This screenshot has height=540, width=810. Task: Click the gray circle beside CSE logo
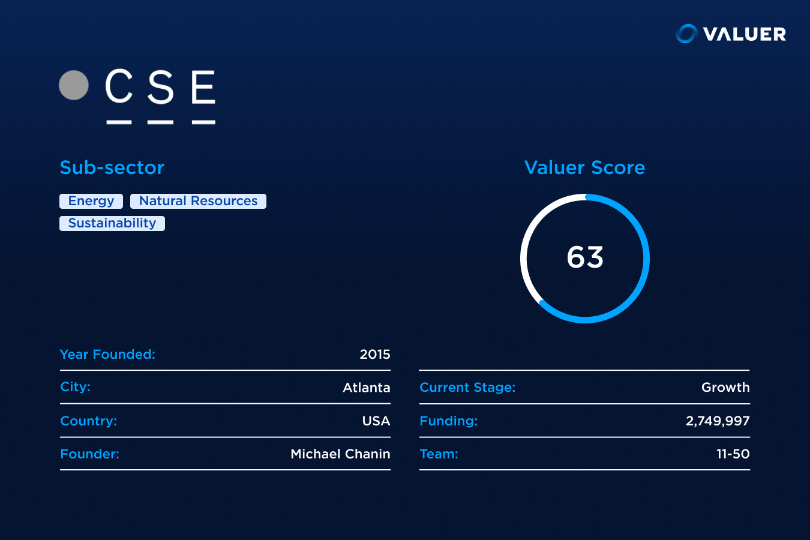coord(74,85)
